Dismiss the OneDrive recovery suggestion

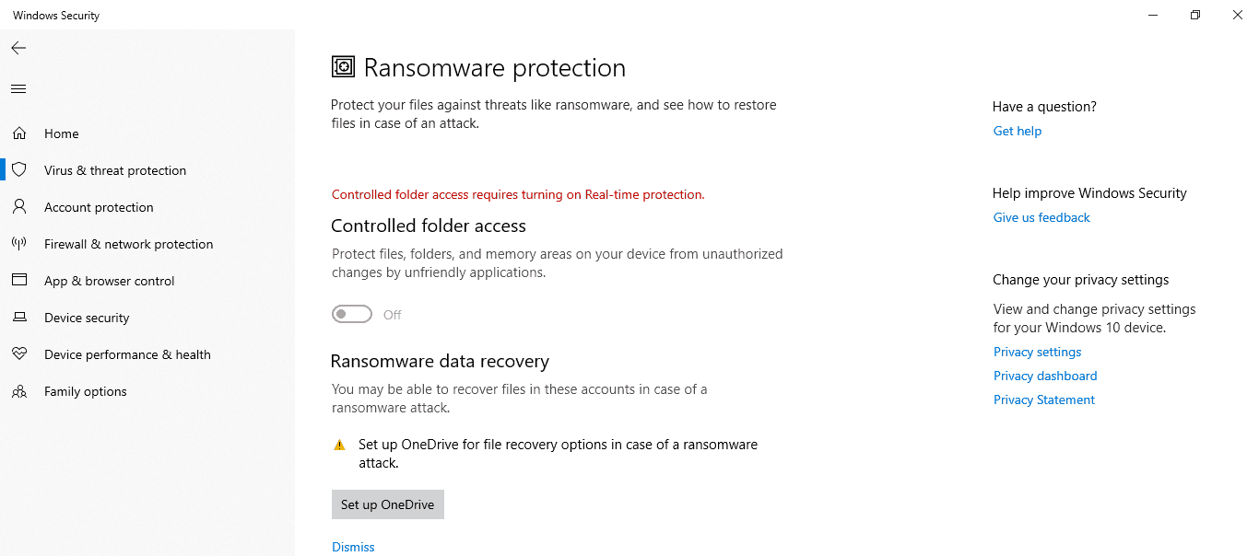click(353, 546)
